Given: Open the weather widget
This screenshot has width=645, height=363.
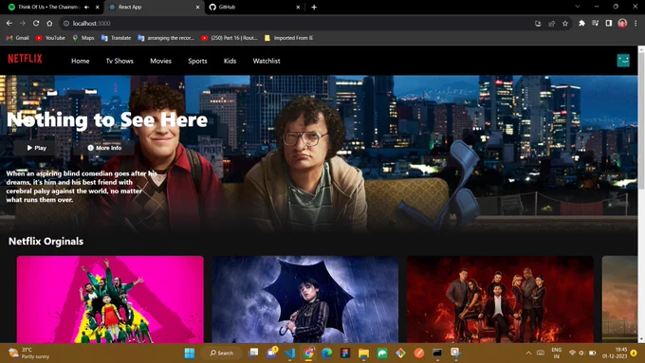Looking at the screenshot, I should [28, 354].
